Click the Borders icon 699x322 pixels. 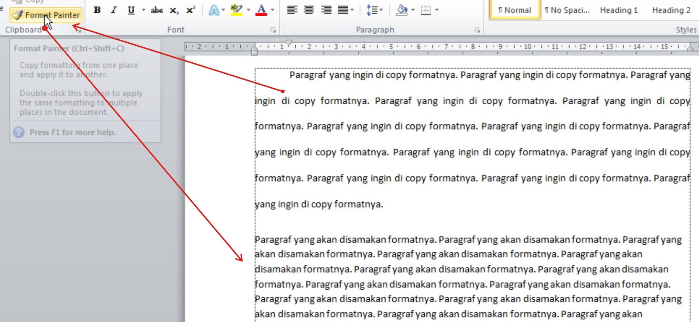click(426, 10)
